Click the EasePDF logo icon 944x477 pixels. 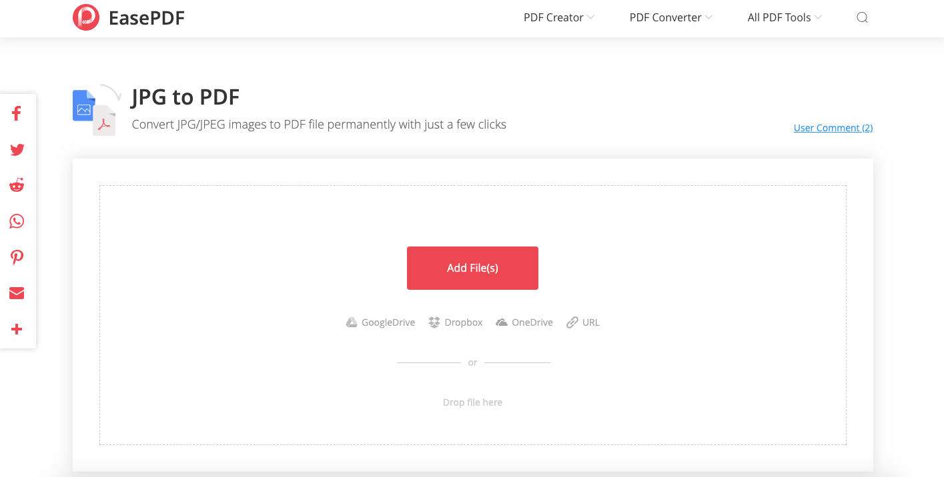pos(86,17)
